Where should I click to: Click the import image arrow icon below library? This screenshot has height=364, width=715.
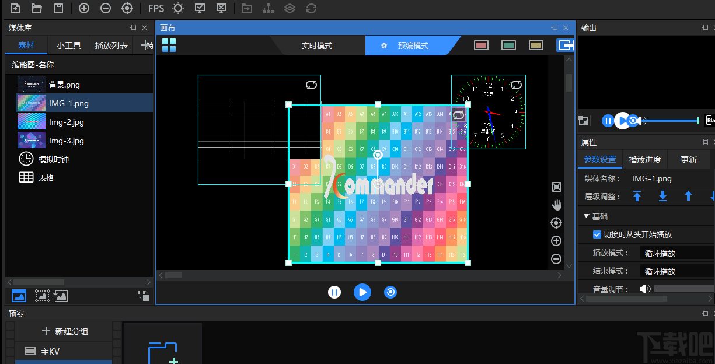coord(61,296)
